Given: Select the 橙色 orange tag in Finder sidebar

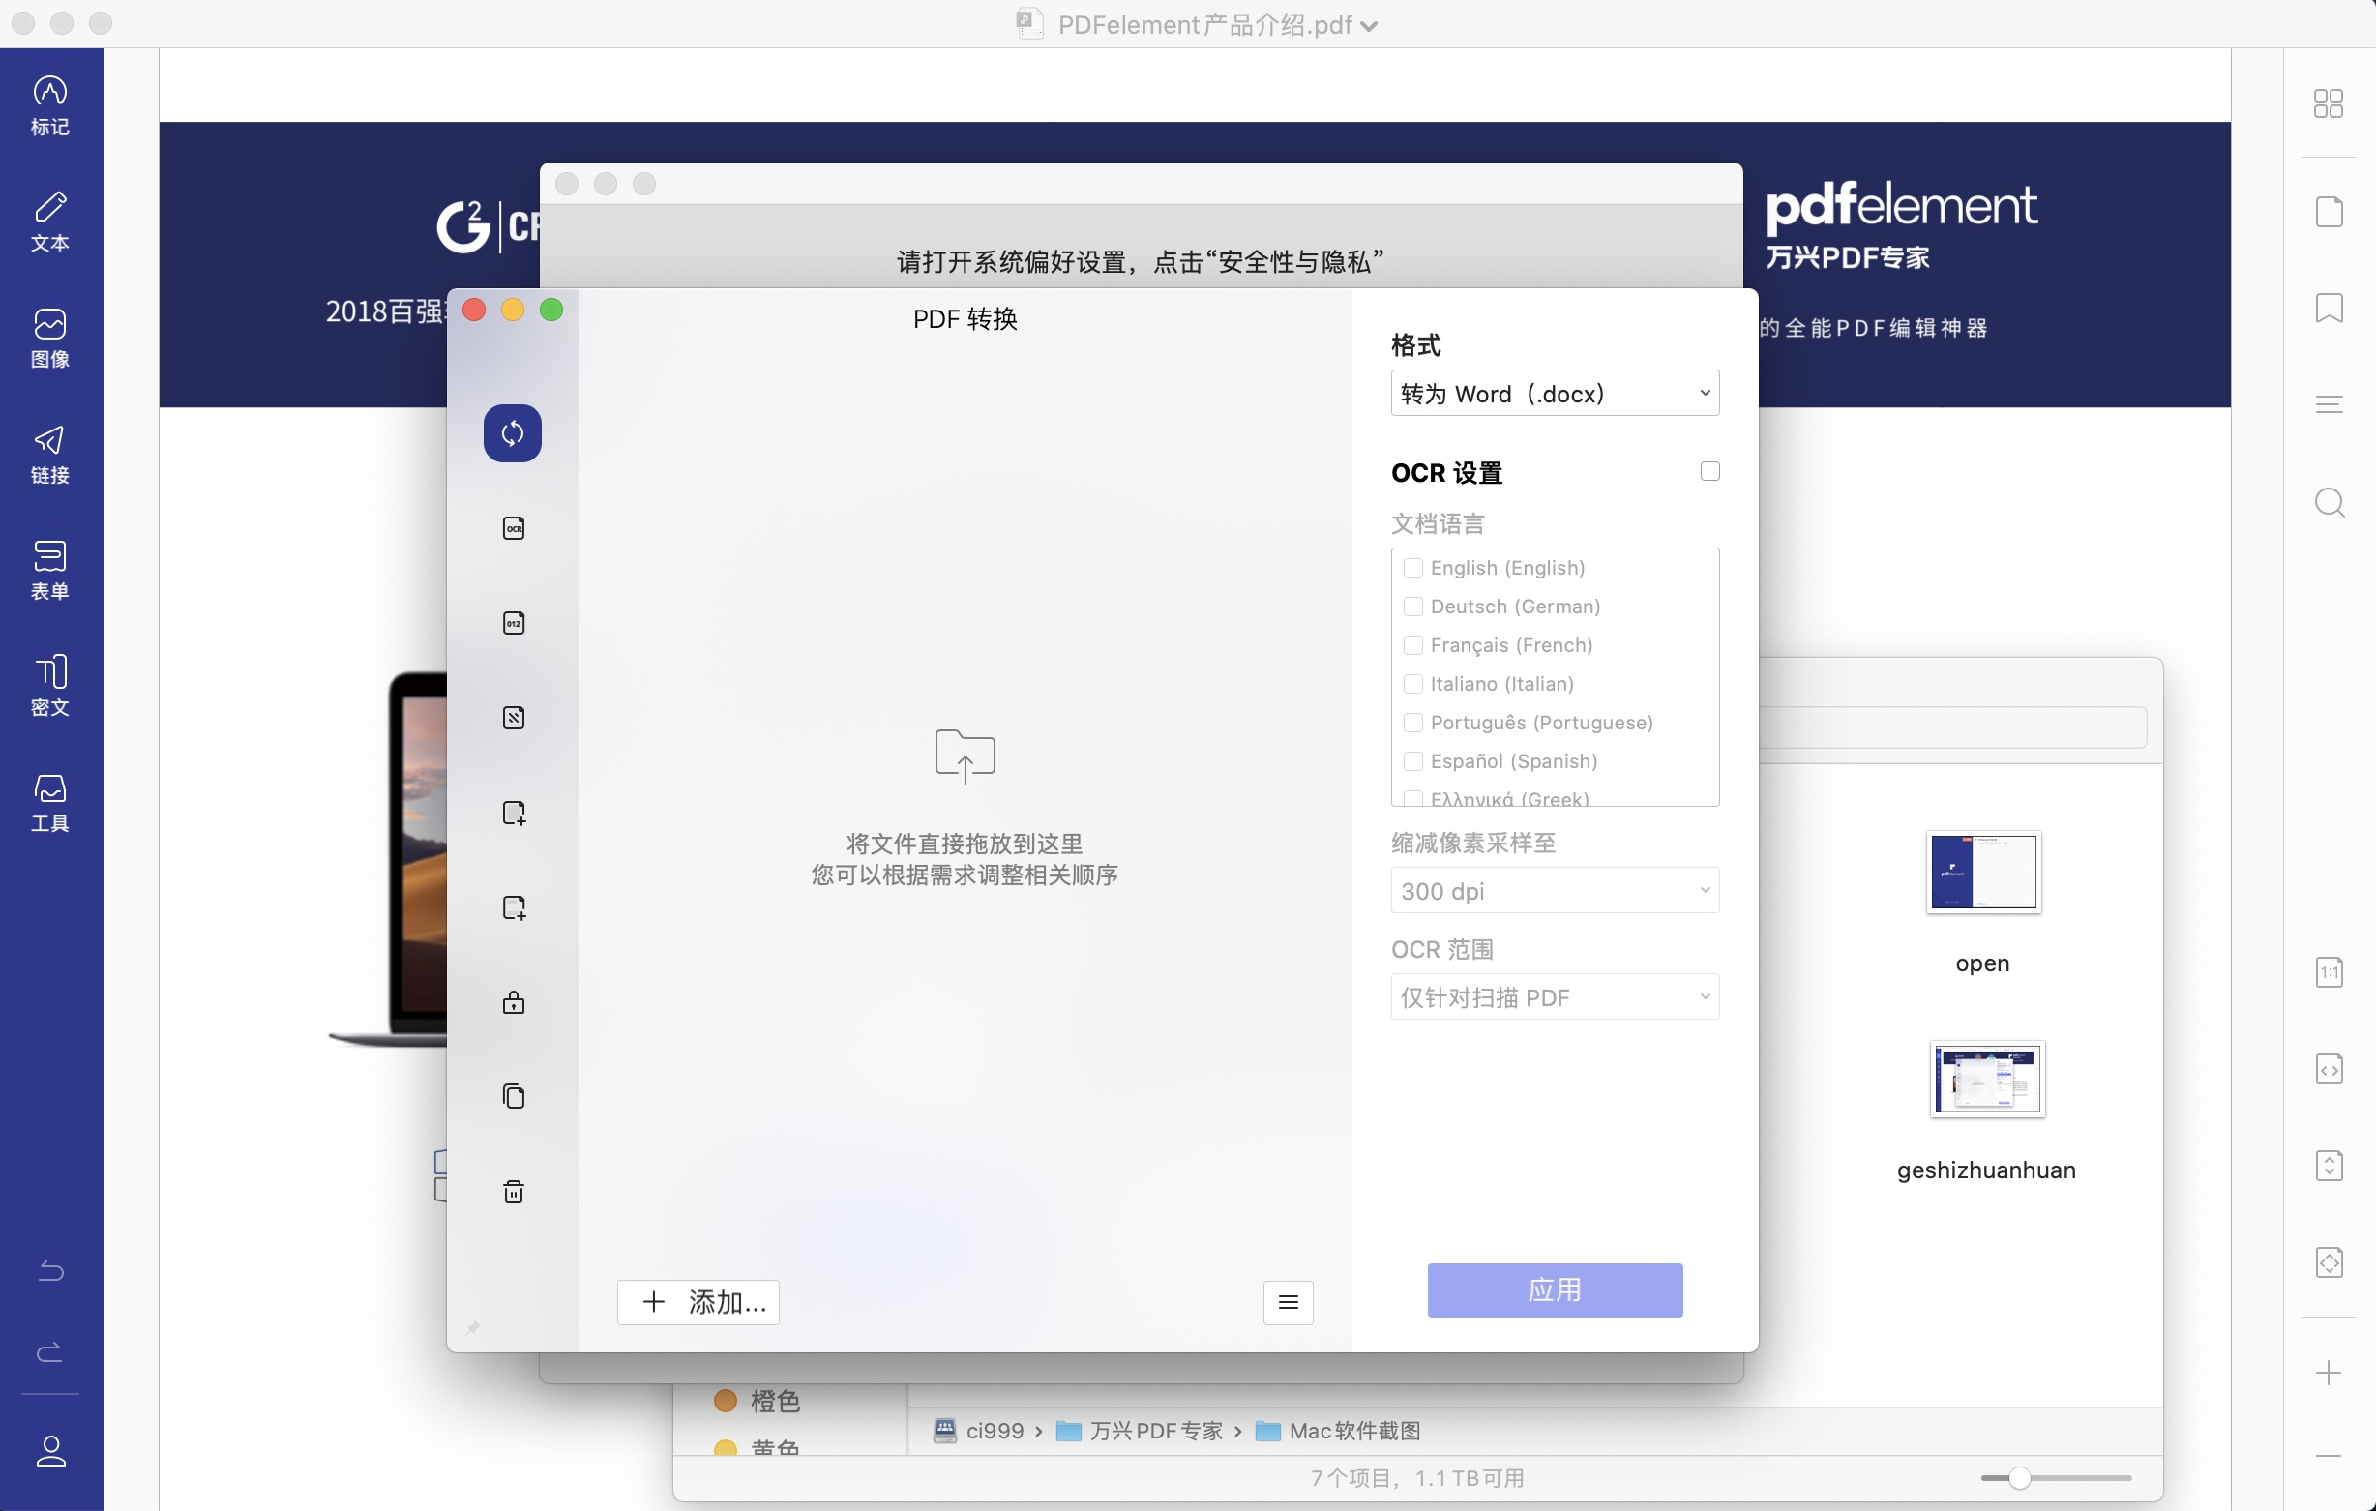Looking at the screenshot, I should point(756,1401).
